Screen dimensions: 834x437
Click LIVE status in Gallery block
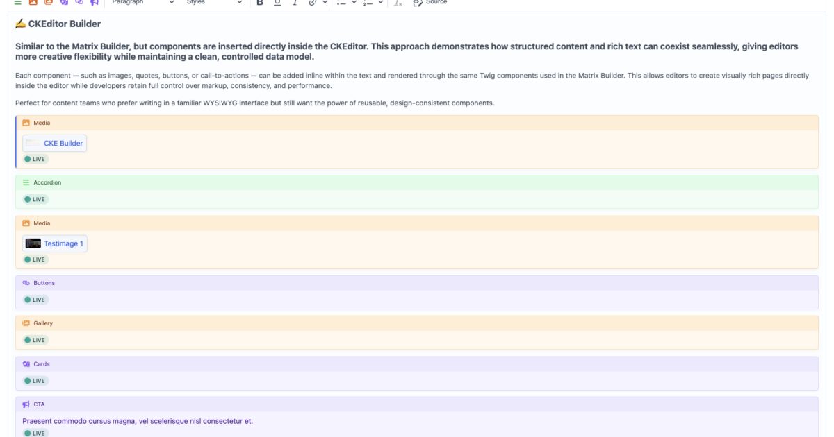pos(35,340)
